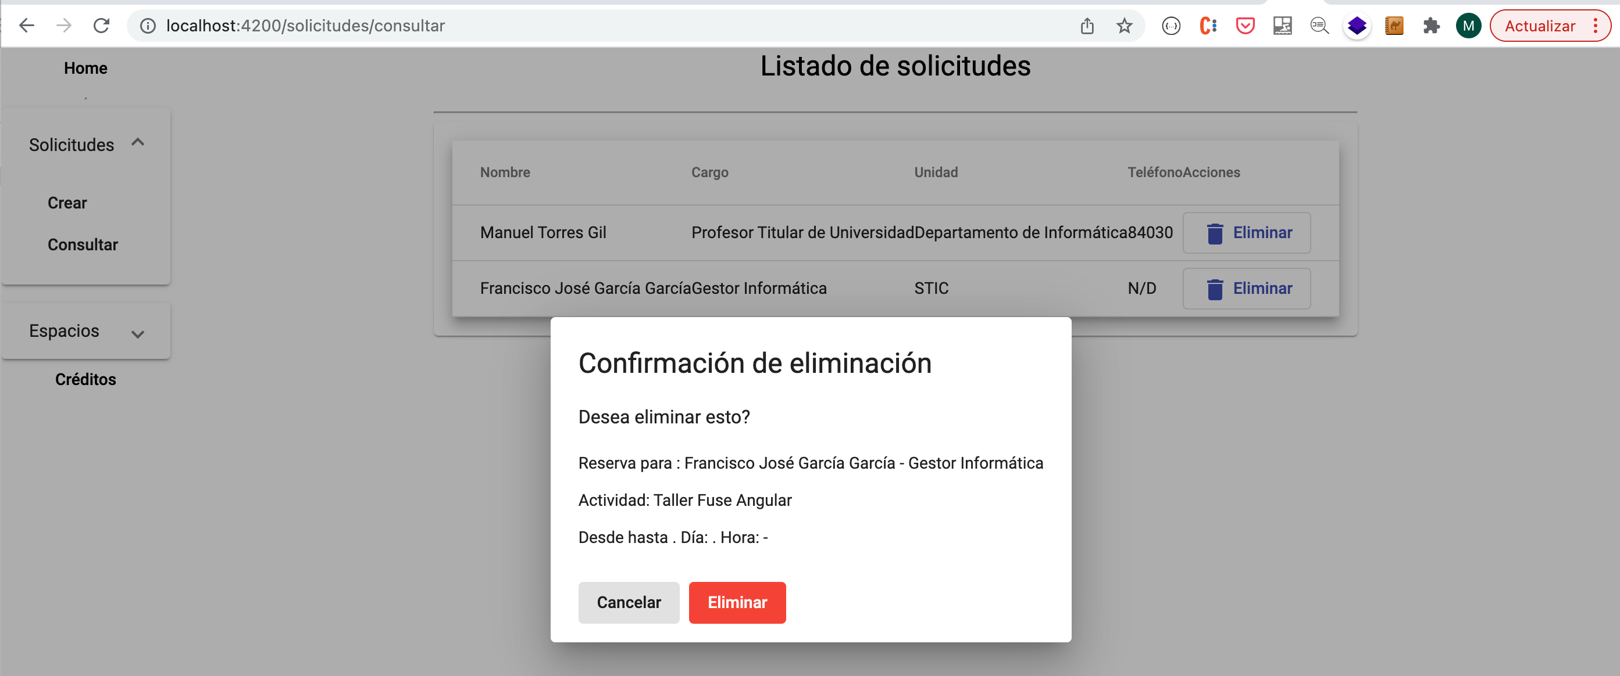Open the orange C extension icon
1620x676 pixels.
(1208, 26)
